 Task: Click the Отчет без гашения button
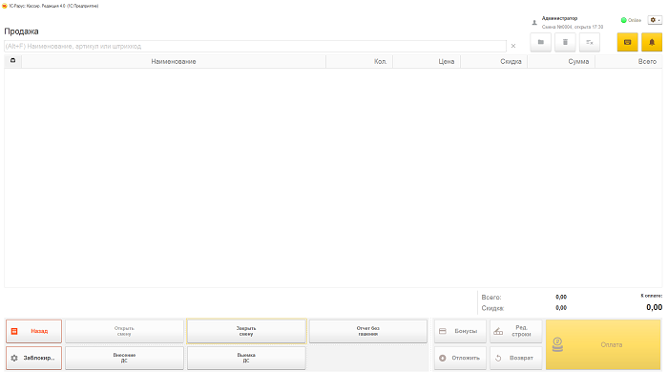(x=368, y=331)
